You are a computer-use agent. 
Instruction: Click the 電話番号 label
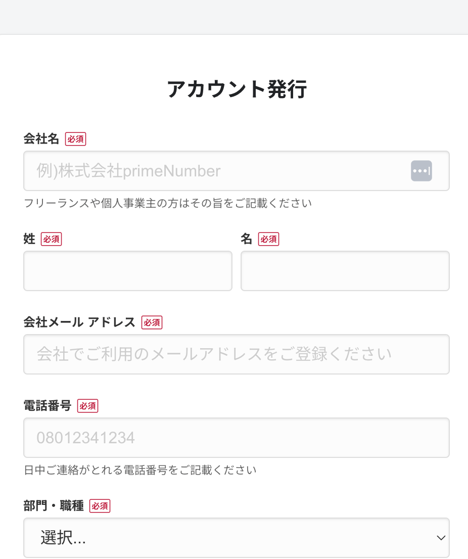pos(48,406)
